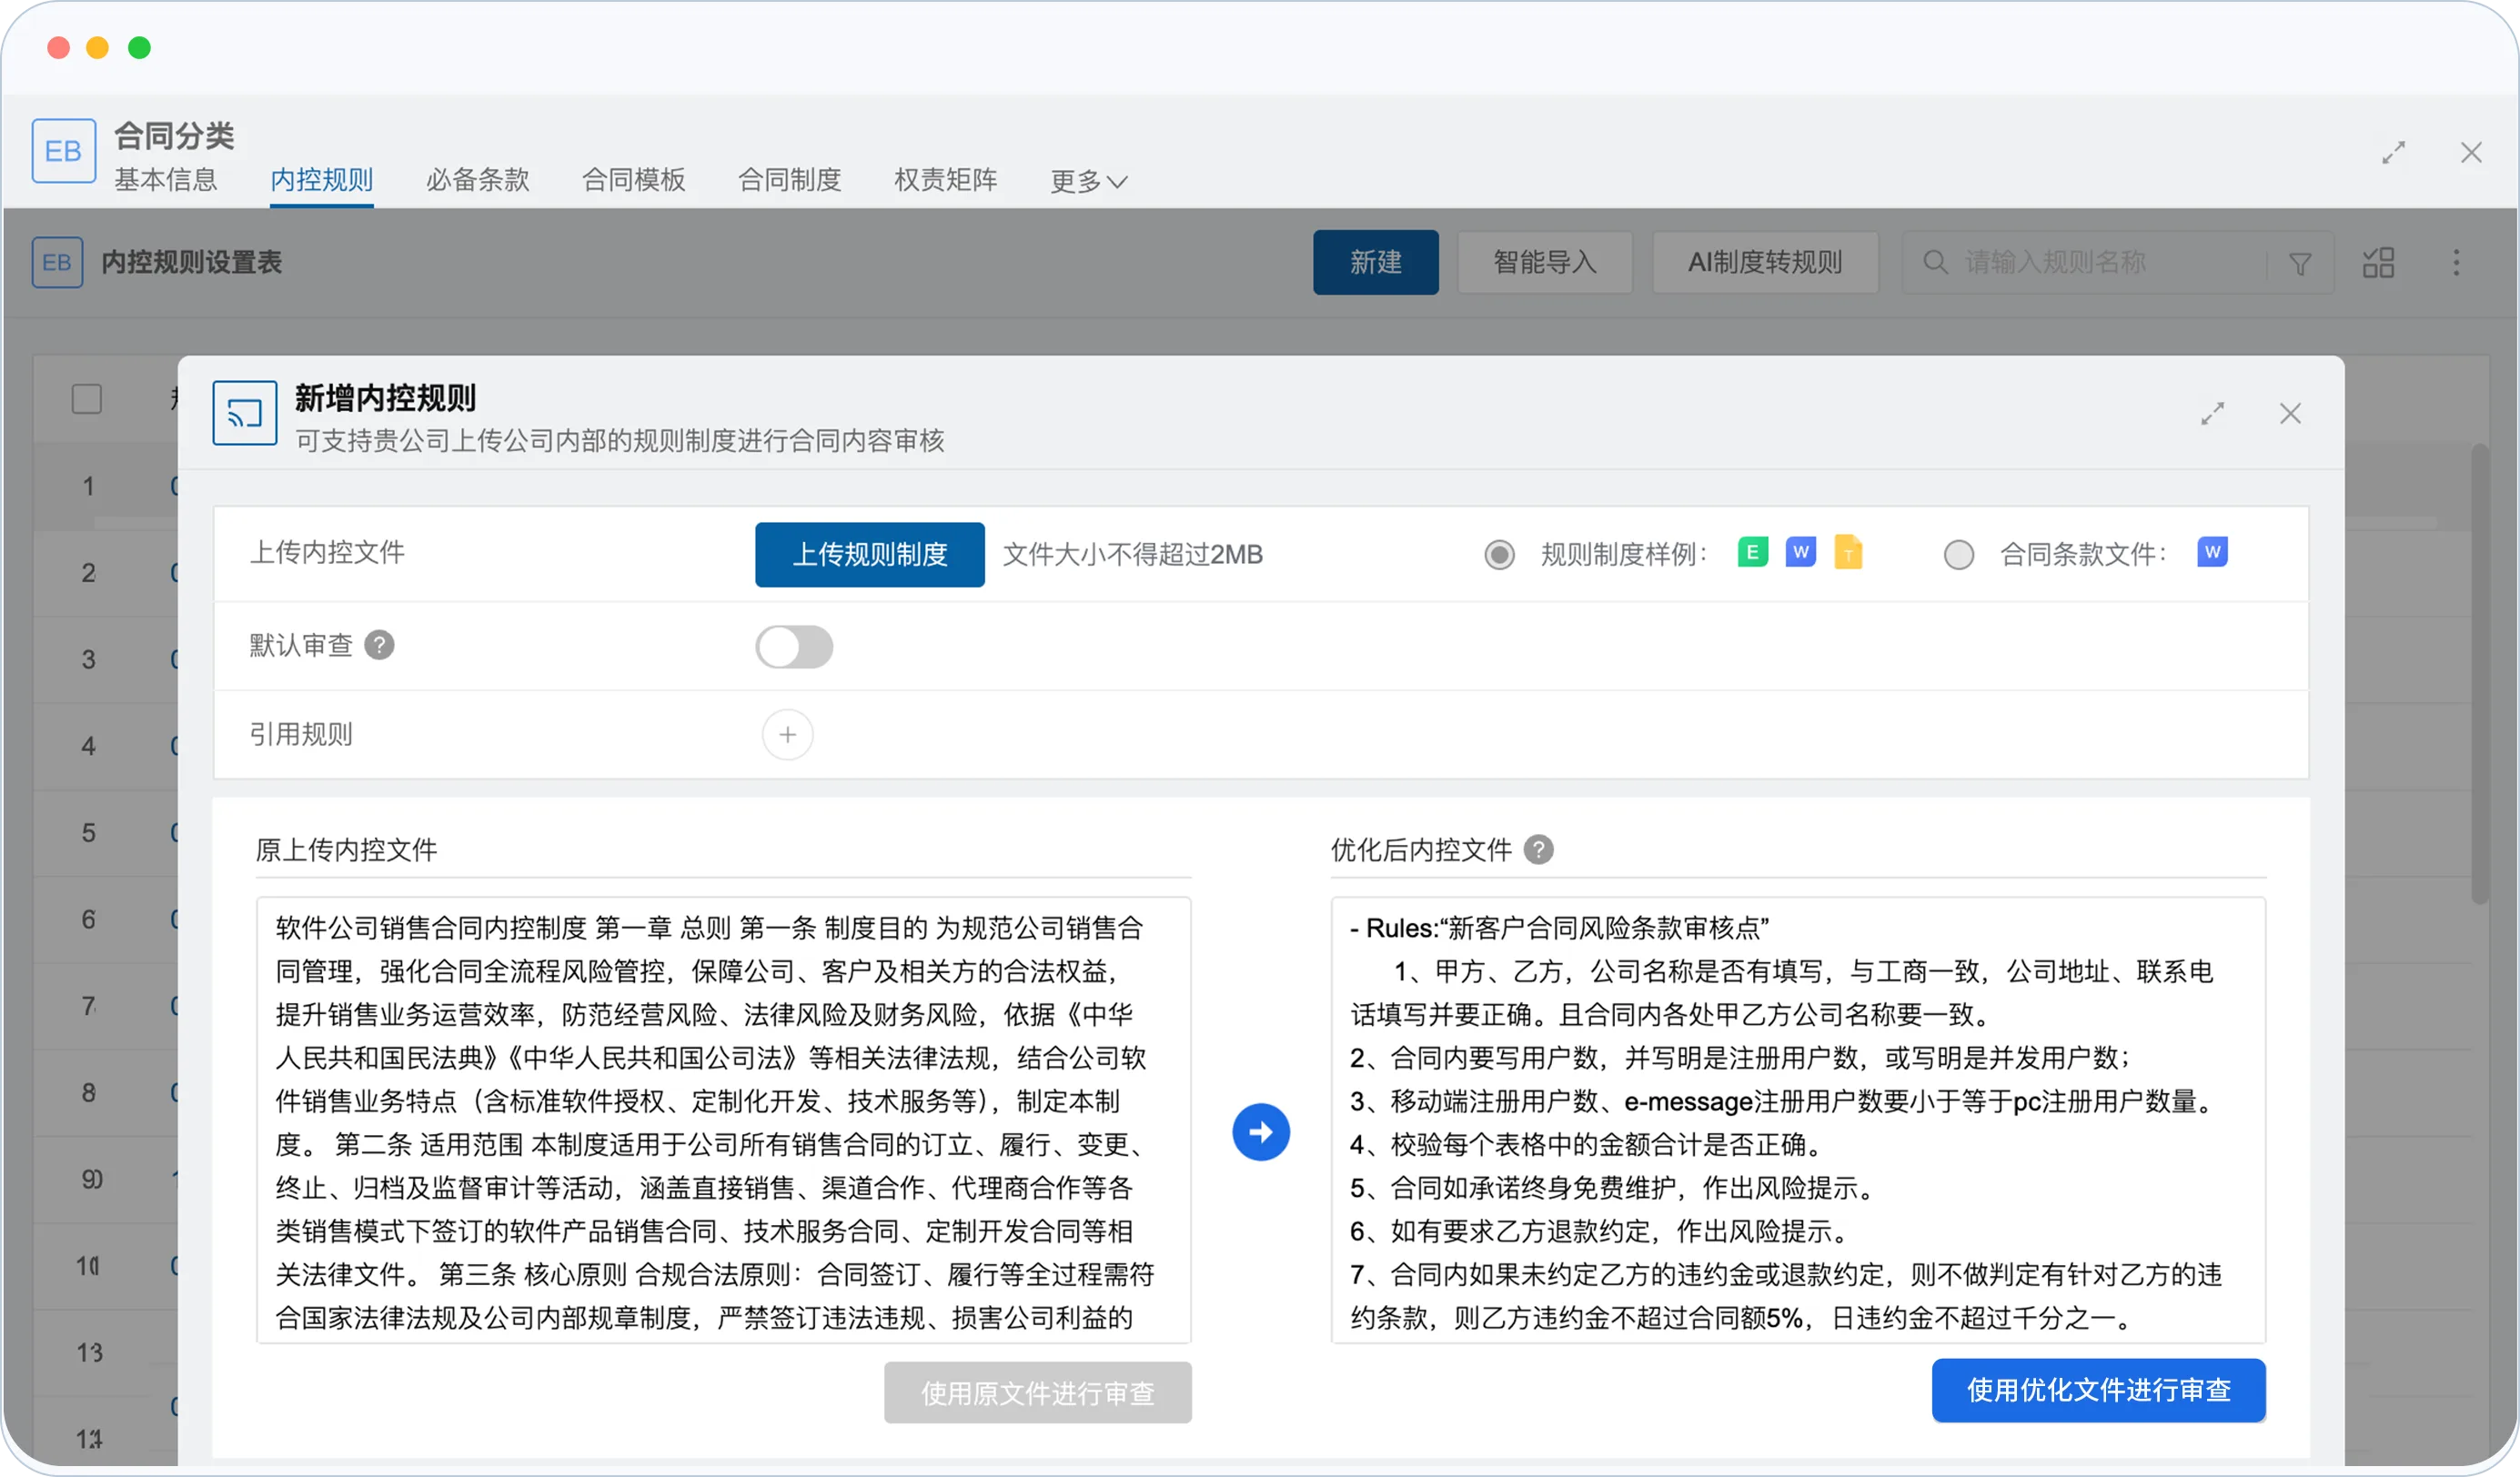The height and width of the screenshot is (1477, 2520).
Task: Click the 智能导入 button
Action: click(1545, 262)
